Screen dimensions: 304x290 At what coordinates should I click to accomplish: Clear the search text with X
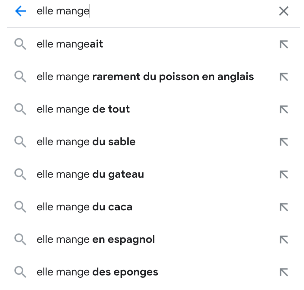click(283, 11)
